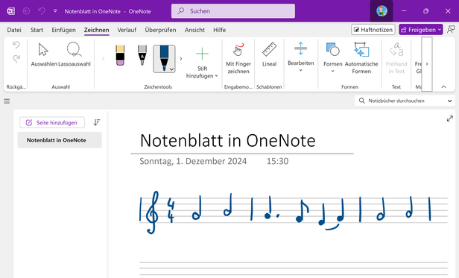Click Freihand in Text
459x278 pixels.
click(396, 59)
